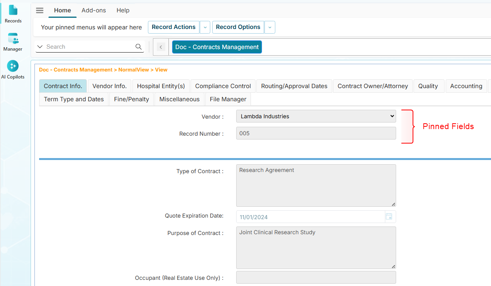The image size is (491, 286).
Task: Expand the Record Options dropdown arrow
Action: 270,27
